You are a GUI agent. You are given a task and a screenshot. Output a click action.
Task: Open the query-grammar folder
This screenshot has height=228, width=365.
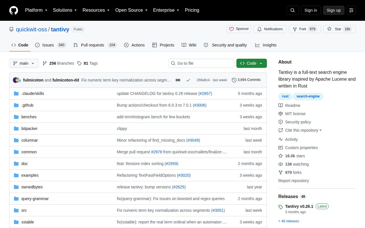[x=35, y=199]
